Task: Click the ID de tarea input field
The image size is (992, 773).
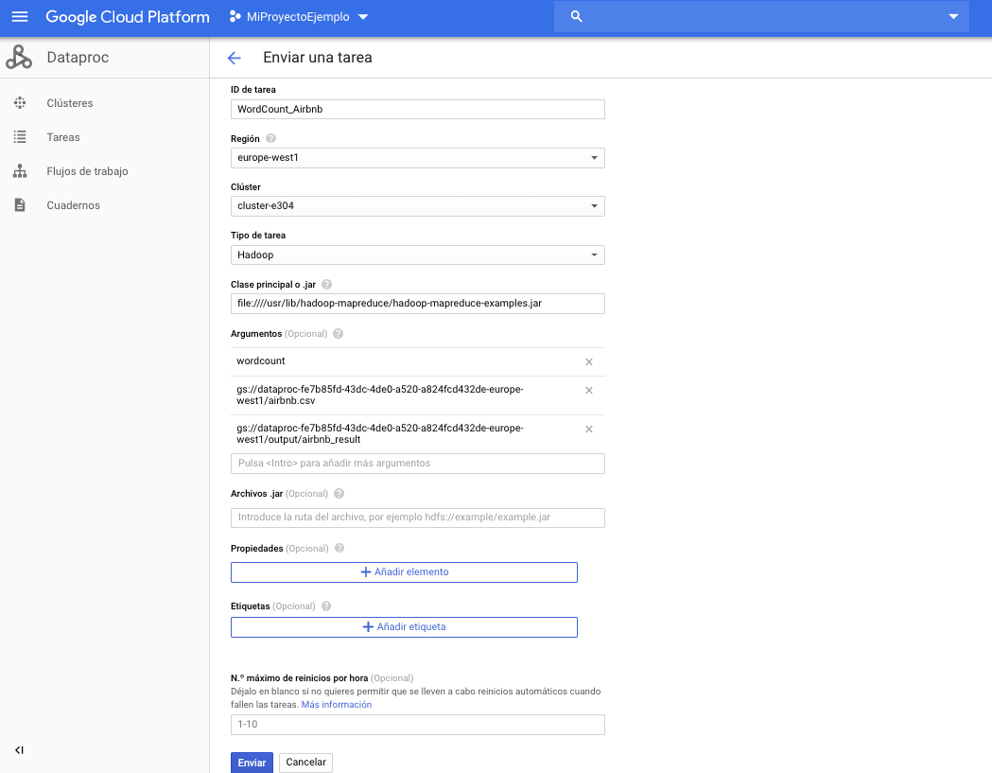Action: [x=418, y=109]
